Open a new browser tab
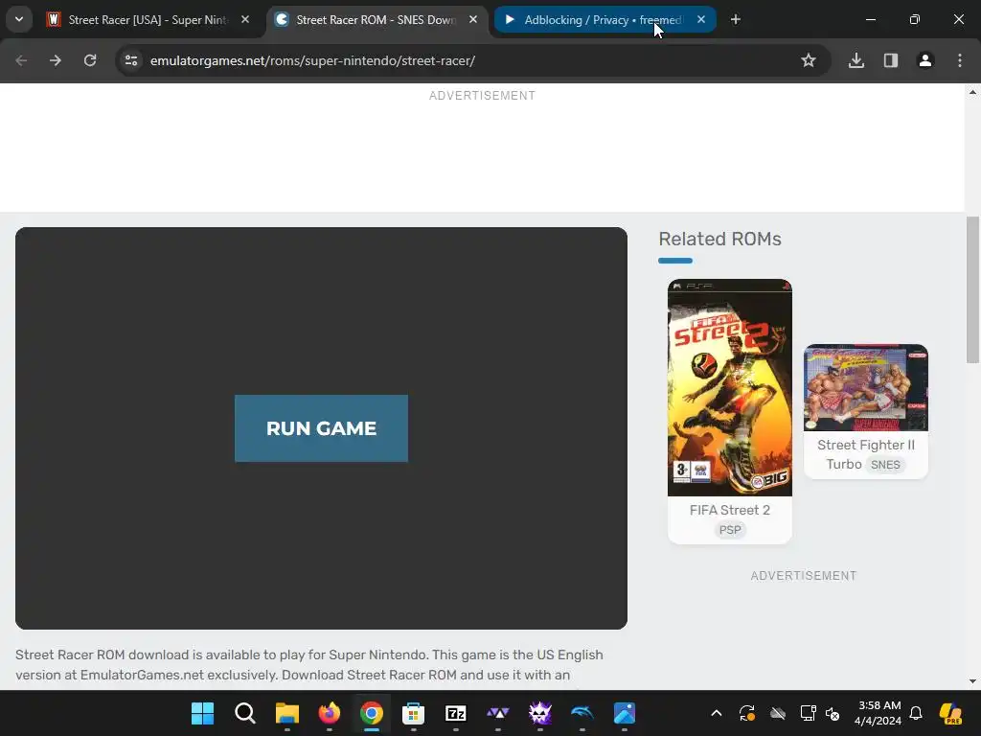Screen dimensions: 981x736 (736, 20)
